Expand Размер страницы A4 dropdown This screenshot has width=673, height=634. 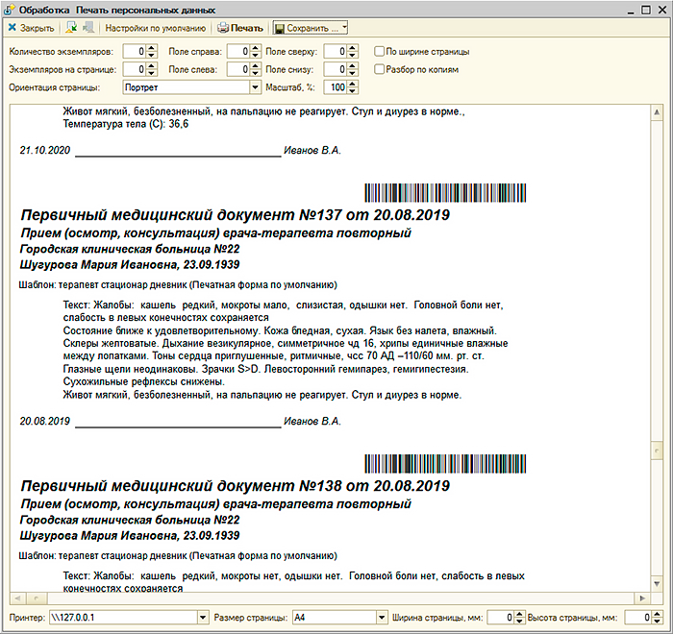(376, 617)
